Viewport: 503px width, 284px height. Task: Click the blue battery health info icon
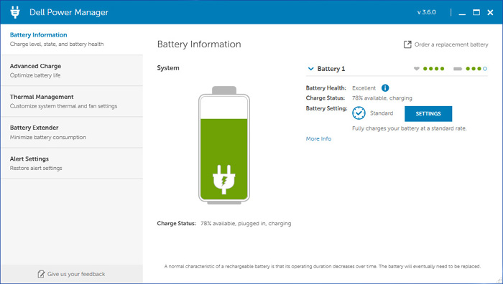click(385, 87)
